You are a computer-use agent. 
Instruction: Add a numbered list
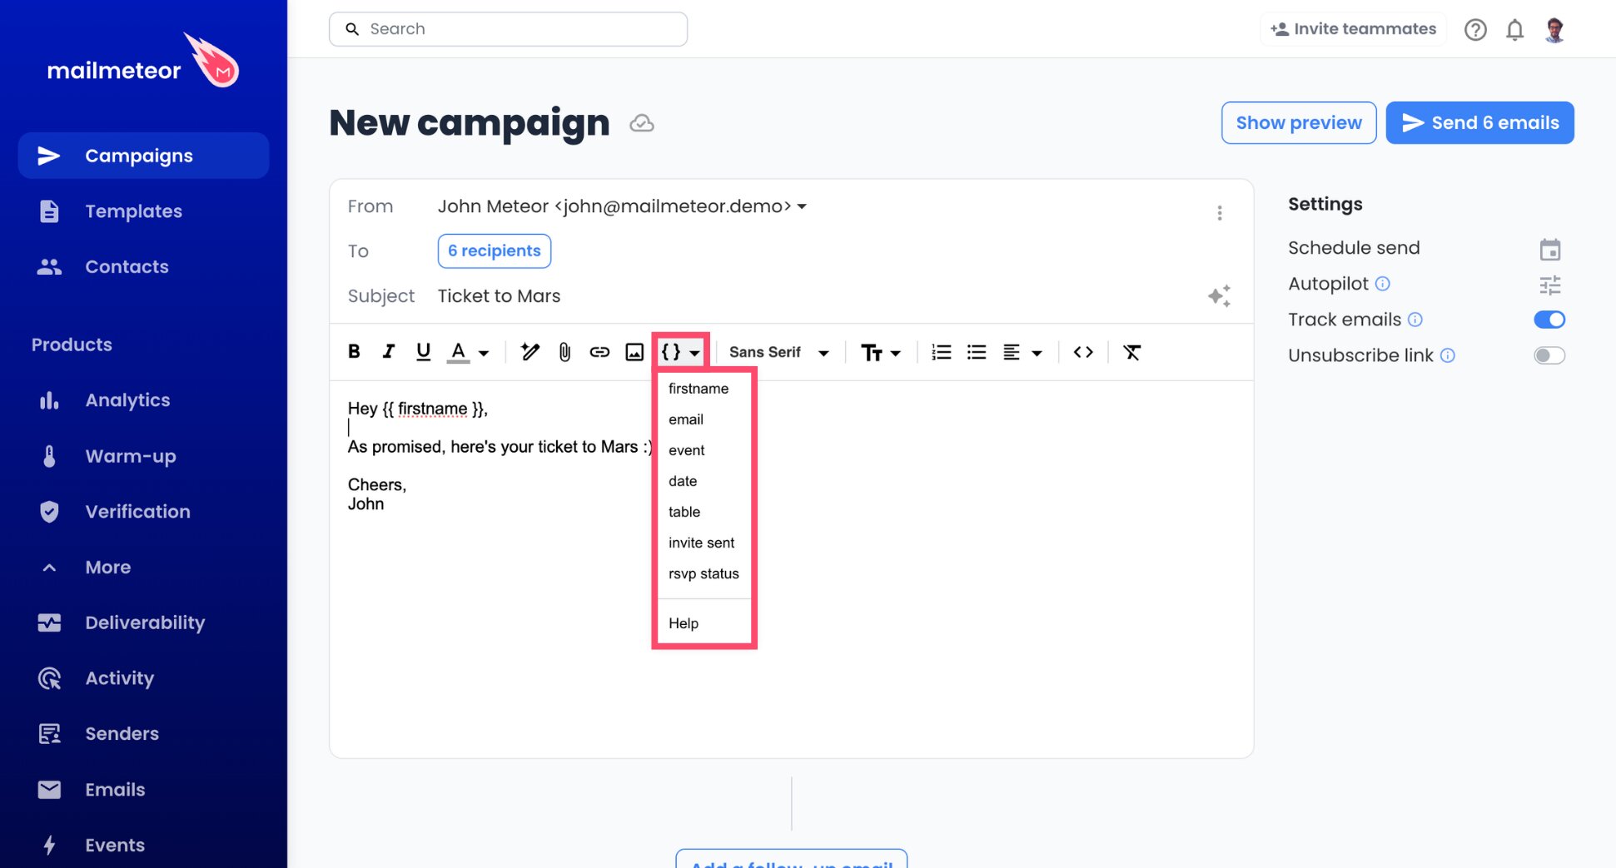tap(941, 352)
